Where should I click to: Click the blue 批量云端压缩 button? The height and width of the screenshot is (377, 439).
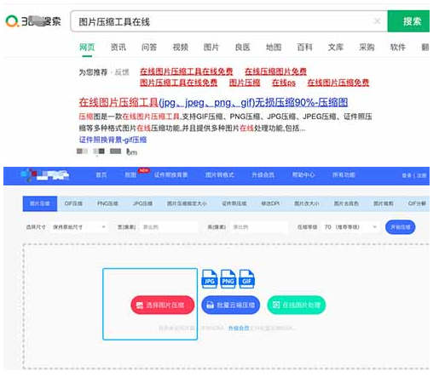pos(231,305)
